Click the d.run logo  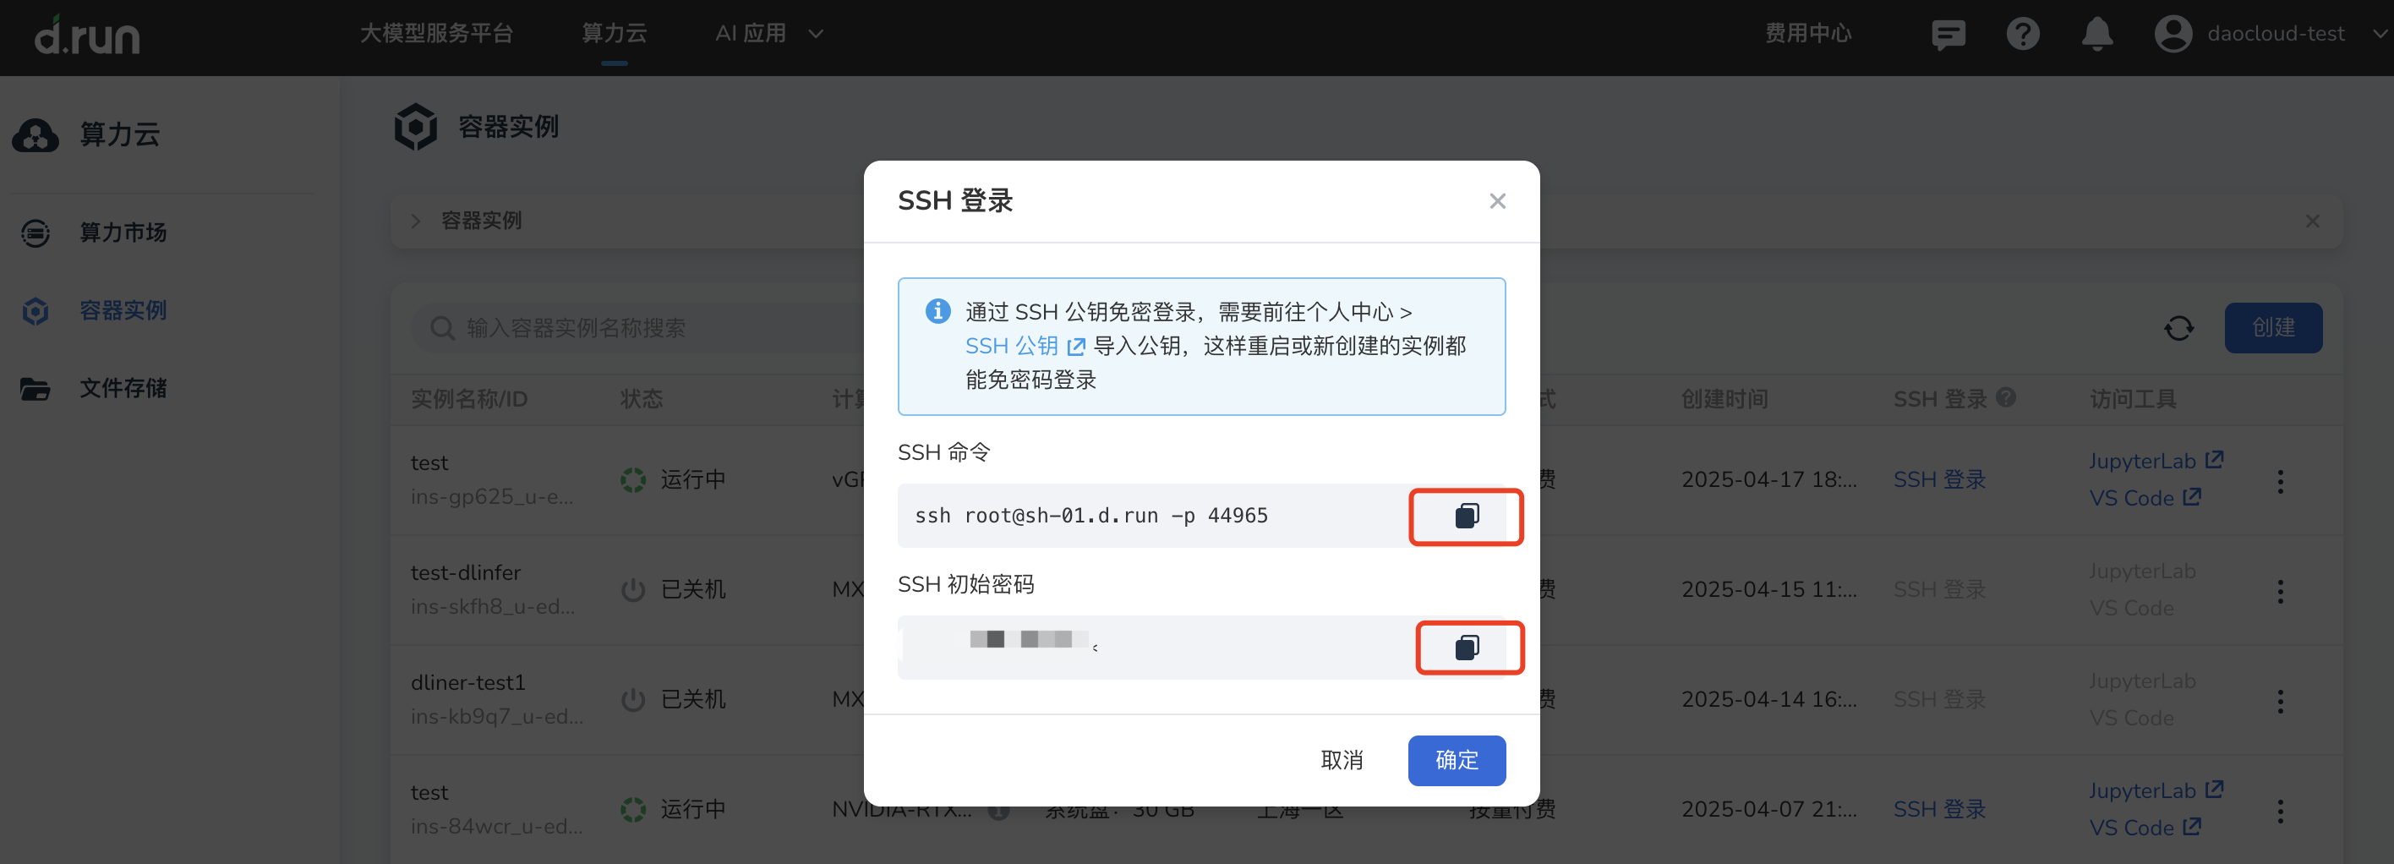[x=87, y=36]
